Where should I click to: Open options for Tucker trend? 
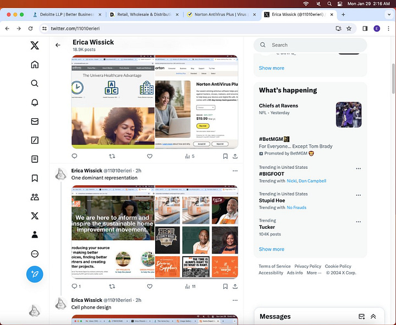click(359, 222)
